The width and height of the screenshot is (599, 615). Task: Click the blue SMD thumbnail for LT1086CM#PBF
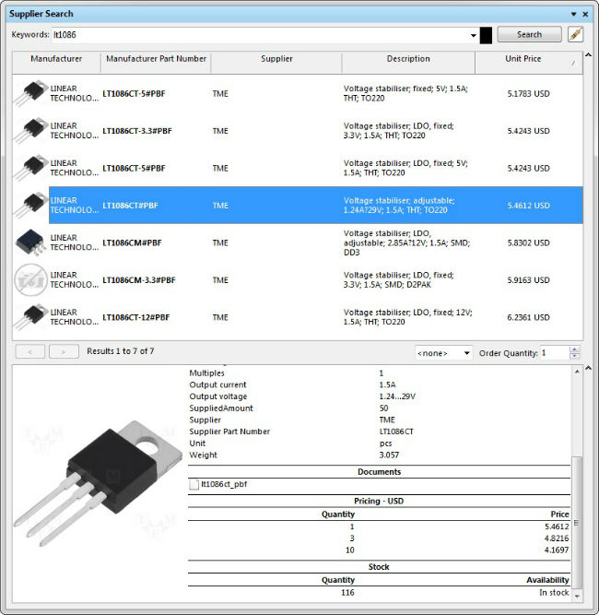[30, 242]
